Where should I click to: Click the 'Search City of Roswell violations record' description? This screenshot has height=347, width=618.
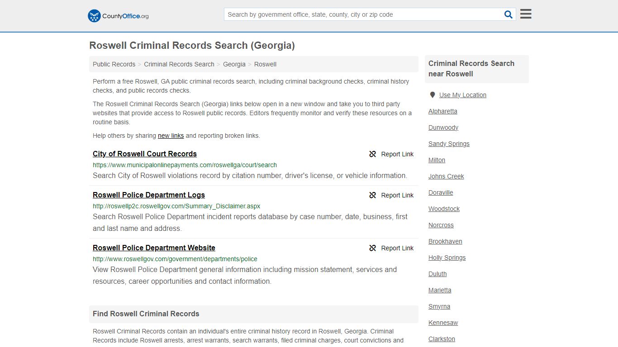(x=250, y=175)
